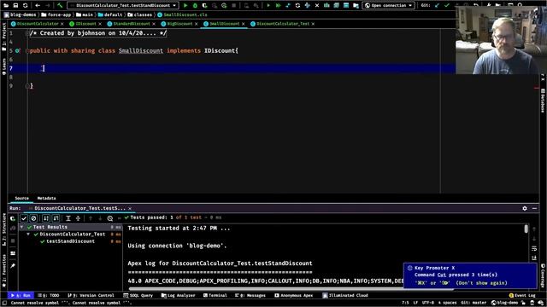Click the Build project hammer icon
Screen dimensions: 547x307
(x=60, y=5)
